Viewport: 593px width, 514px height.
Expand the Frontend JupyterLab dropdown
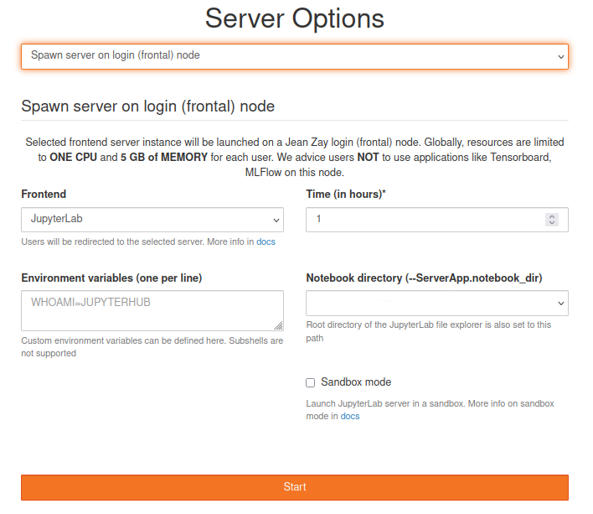point(152,220)
